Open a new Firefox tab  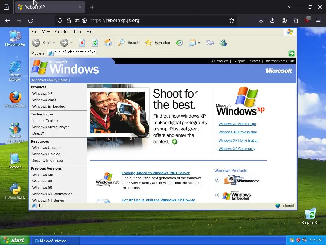(92, 7)
